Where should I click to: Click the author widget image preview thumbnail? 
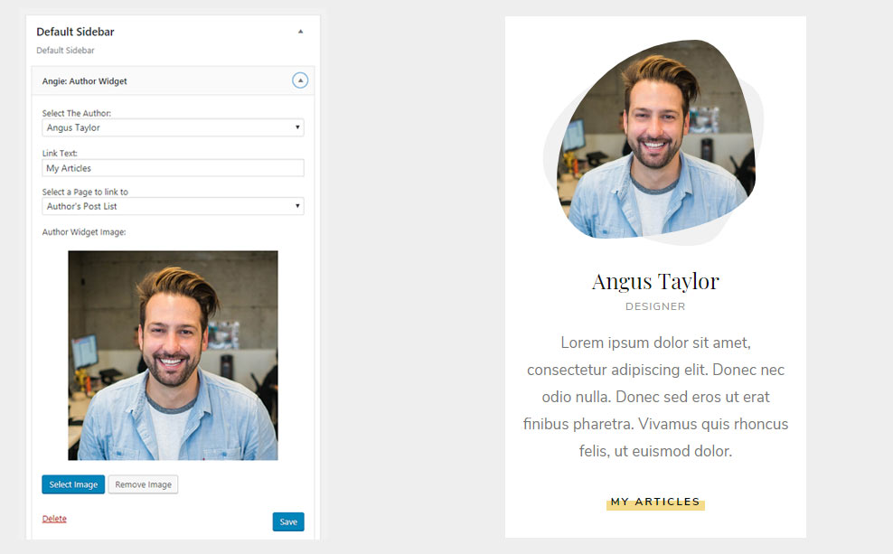(x=173, y=355)
